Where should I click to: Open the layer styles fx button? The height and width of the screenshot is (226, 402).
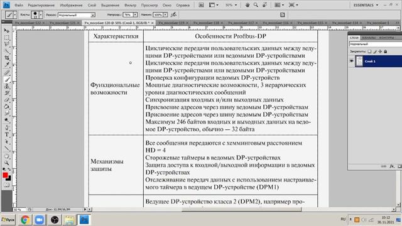[392, 166]
